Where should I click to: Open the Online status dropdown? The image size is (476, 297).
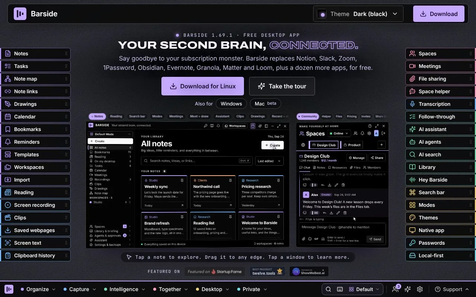coord(339,133)
